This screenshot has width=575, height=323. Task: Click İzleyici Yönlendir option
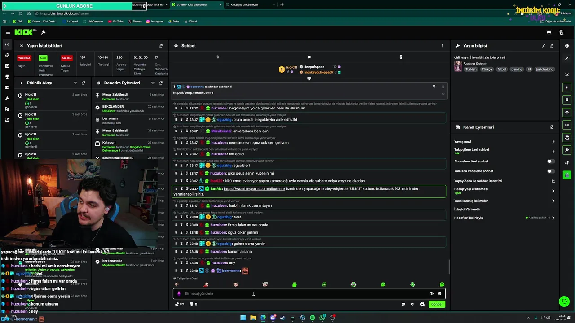pyautogui.click(x=467, y=210)
